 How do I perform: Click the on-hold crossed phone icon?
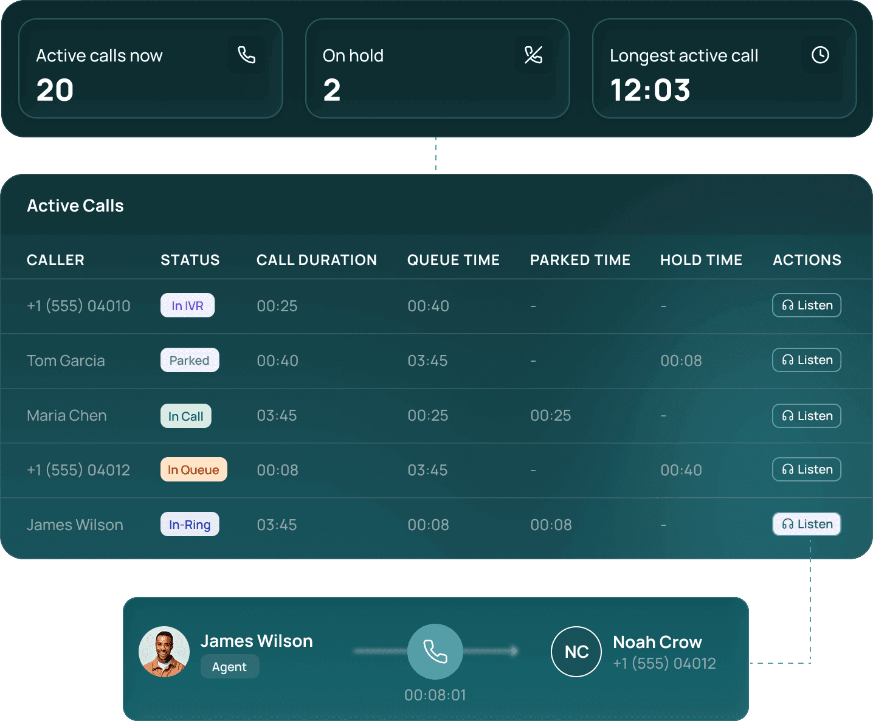point(533,55)
